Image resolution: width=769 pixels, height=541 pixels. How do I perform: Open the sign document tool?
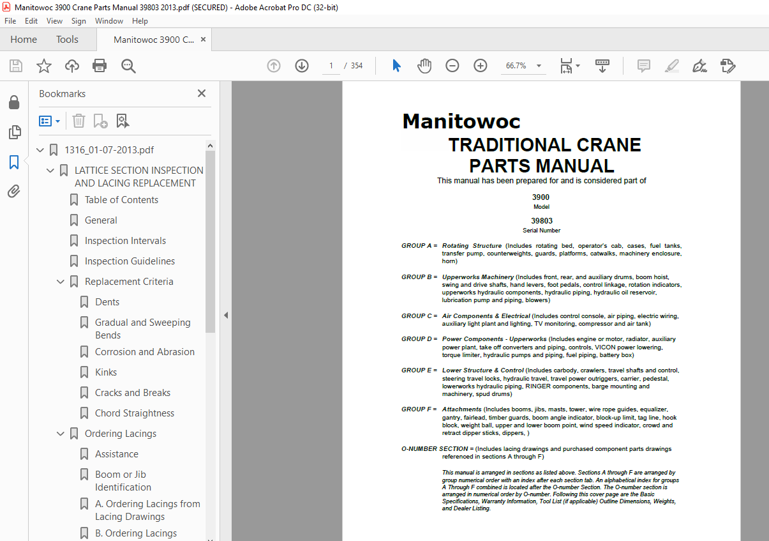click(699, 66)
